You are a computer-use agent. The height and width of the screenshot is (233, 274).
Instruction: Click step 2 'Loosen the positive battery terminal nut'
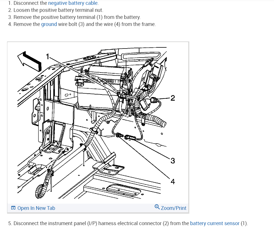coord(56,10)
